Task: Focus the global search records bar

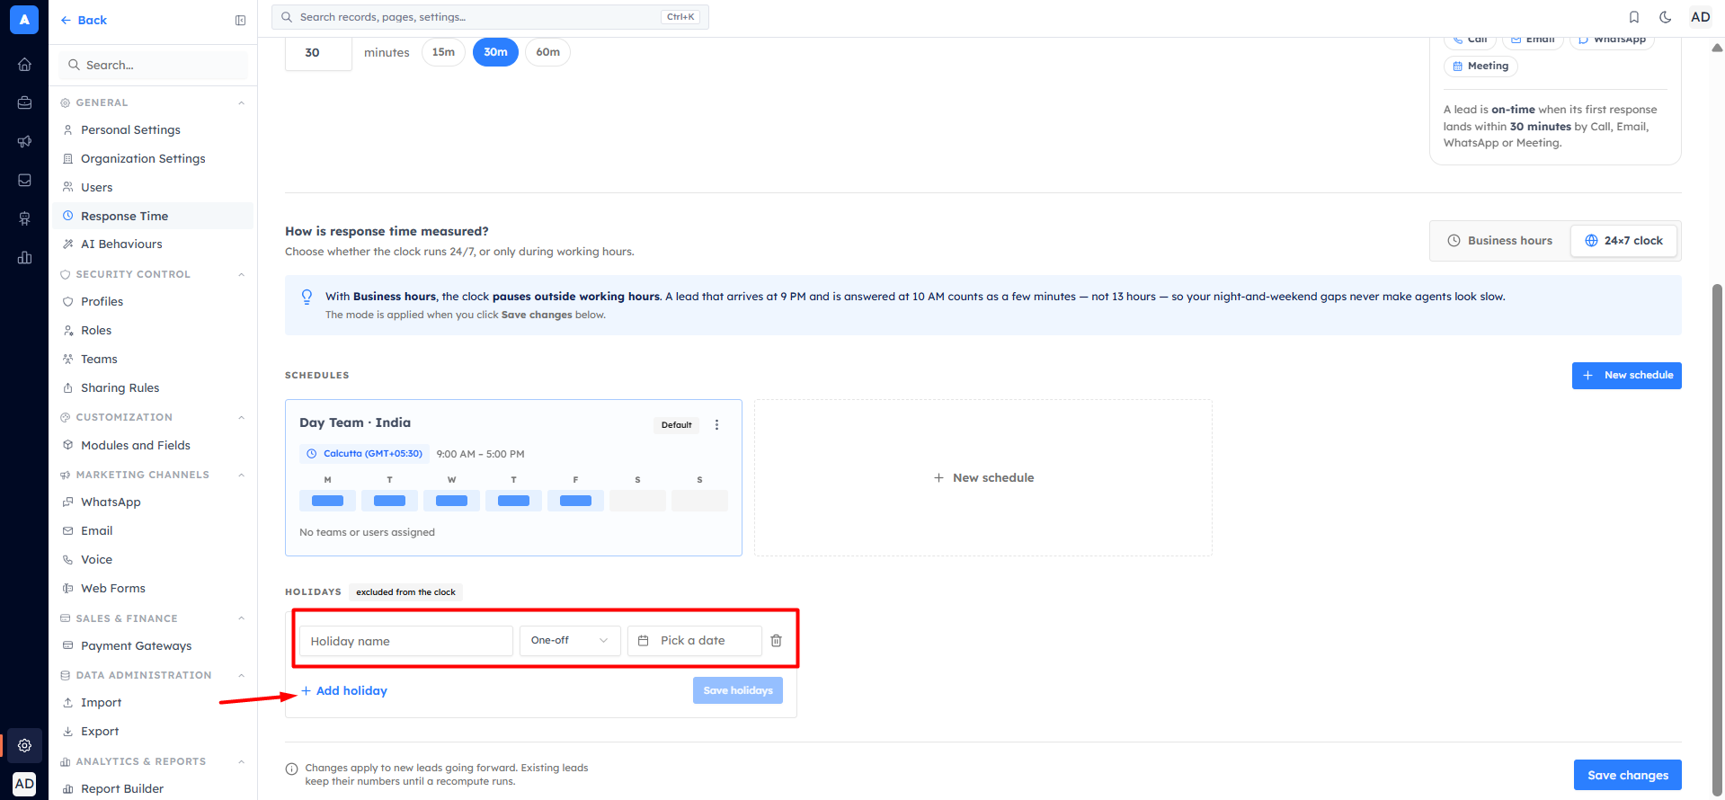Action: [490, 17]
